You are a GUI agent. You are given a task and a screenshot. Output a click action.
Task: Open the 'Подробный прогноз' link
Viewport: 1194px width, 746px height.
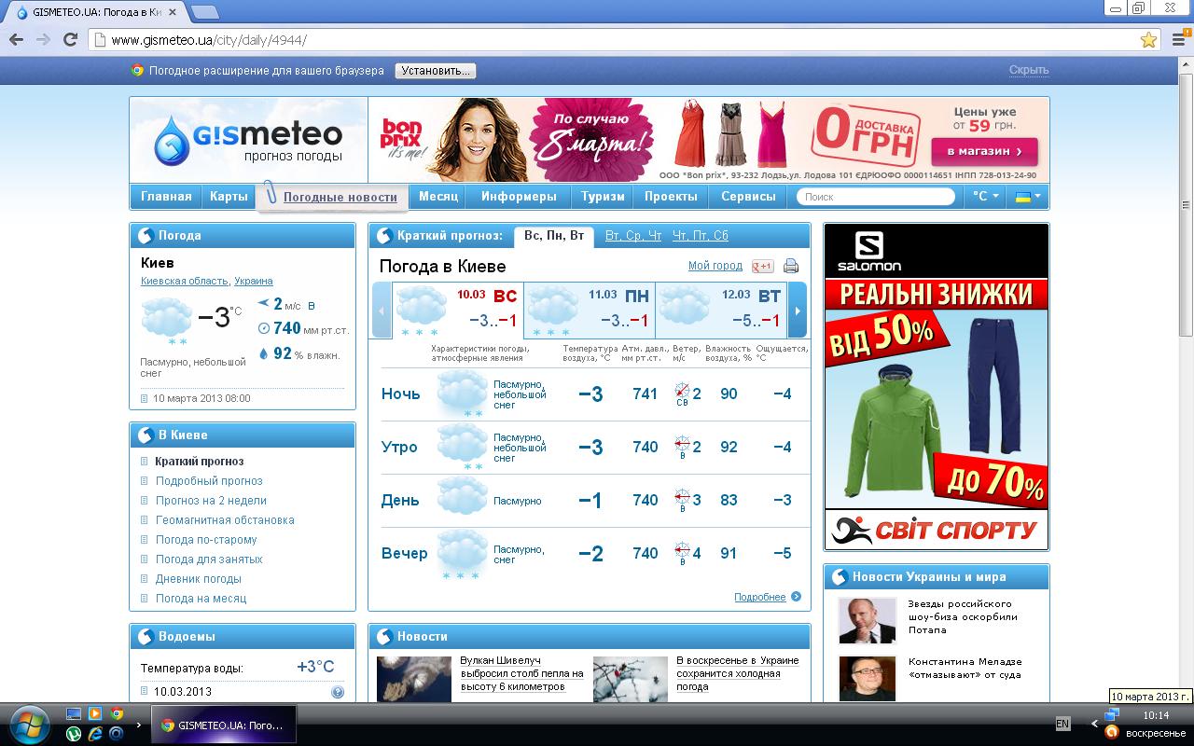[x=209, y=481]
